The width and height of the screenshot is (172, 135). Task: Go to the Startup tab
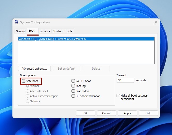coord(58,31)
